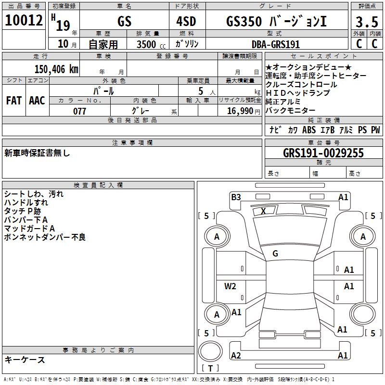Screen dimensions: 385x385
Task: Click the カワ equipment code
Action: [293, 130]
